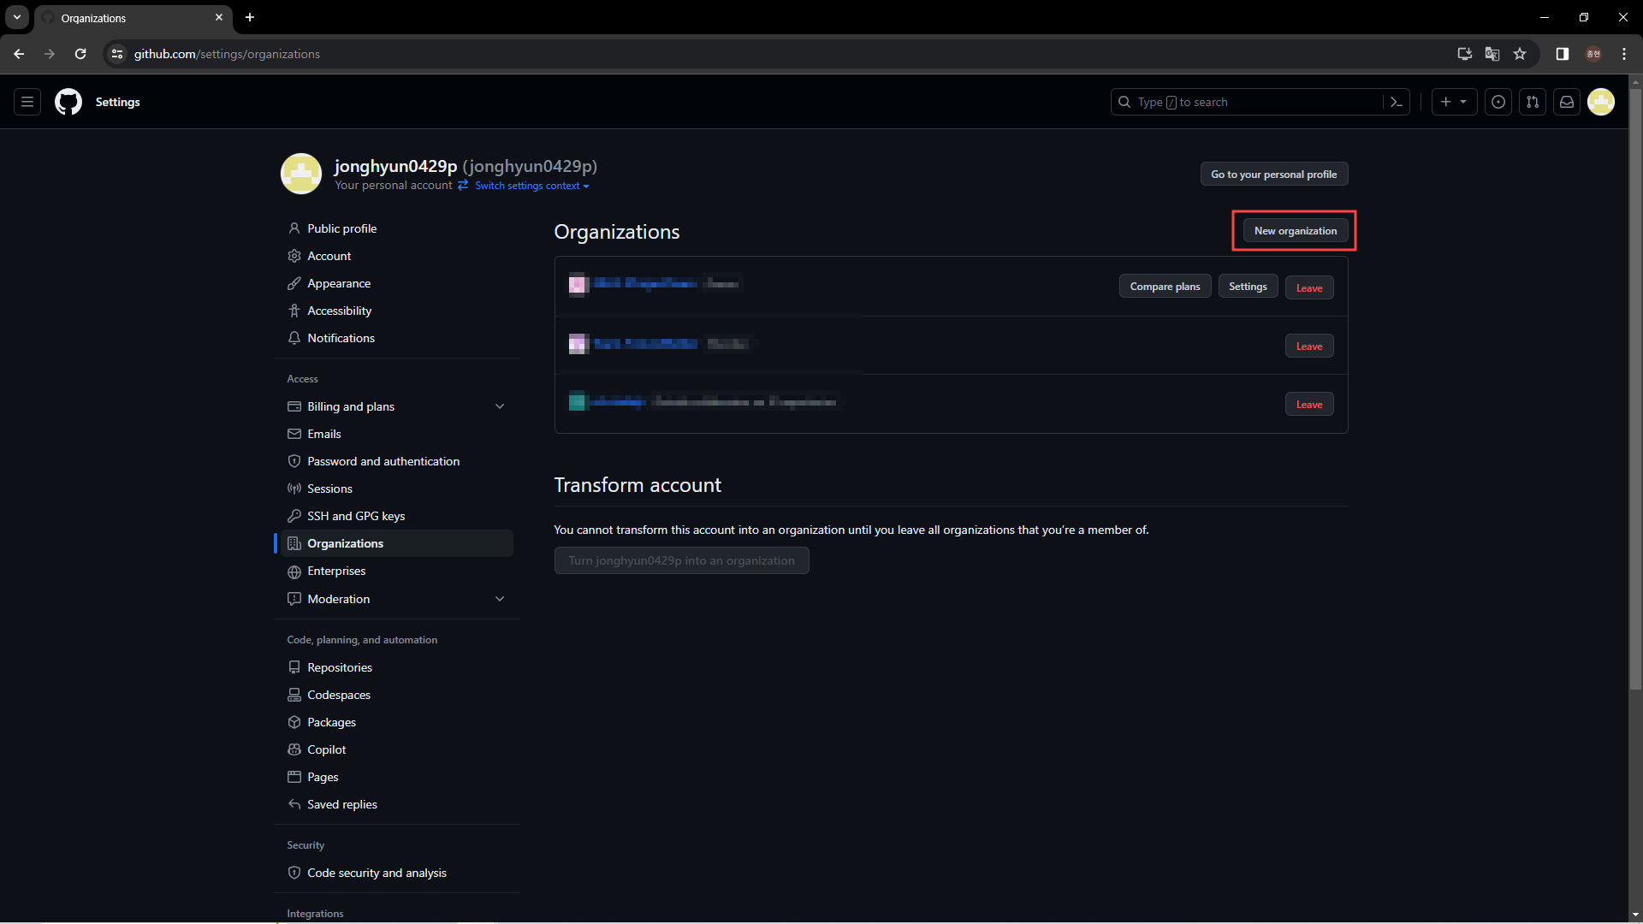This screenshot has height=924, width=1643.
Task: Open Chrome side panel icon
Action: [x=1563, y=54]
